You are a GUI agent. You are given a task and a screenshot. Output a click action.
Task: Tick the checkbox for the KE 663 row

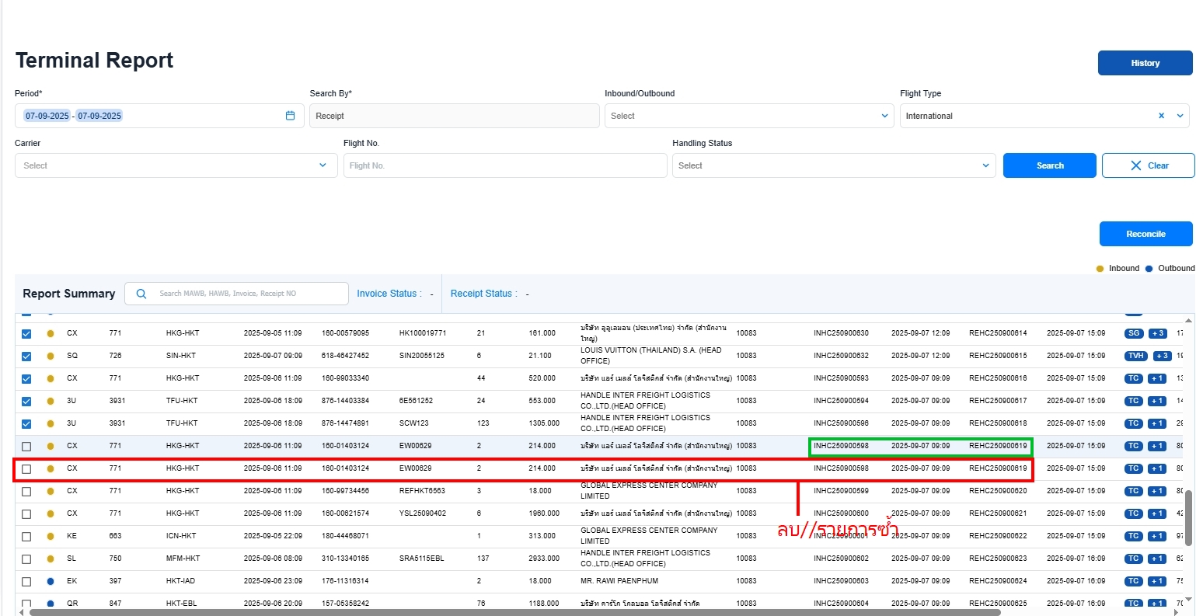26,537
